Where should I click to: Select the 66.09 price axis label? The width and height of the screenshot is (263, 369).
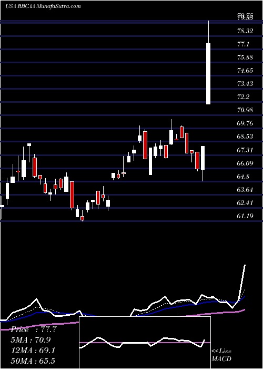point(246,163)
